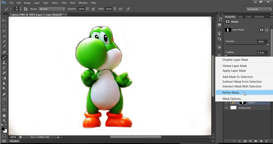Select the Polygonal Lasso tool

pos(4,31)
